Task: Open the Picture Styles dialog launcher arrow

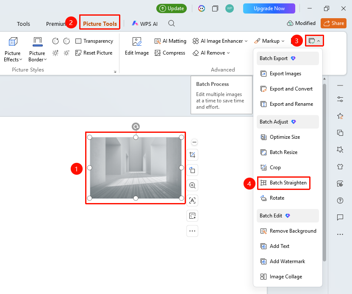Action: pos(115,71)
